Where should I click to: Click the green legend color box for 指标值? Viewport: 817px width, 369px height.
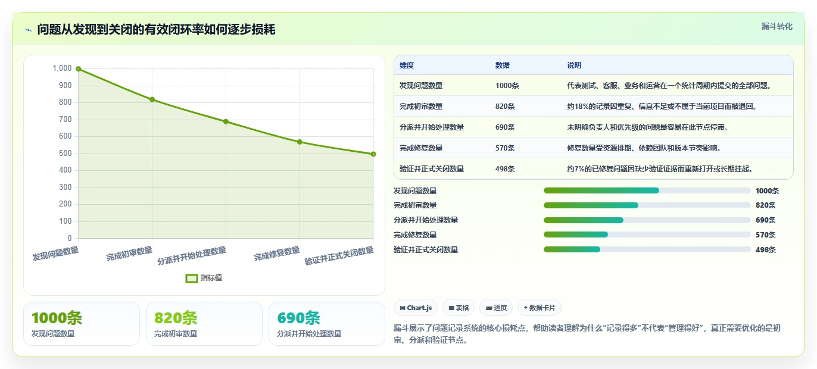[x=192, y=278]
